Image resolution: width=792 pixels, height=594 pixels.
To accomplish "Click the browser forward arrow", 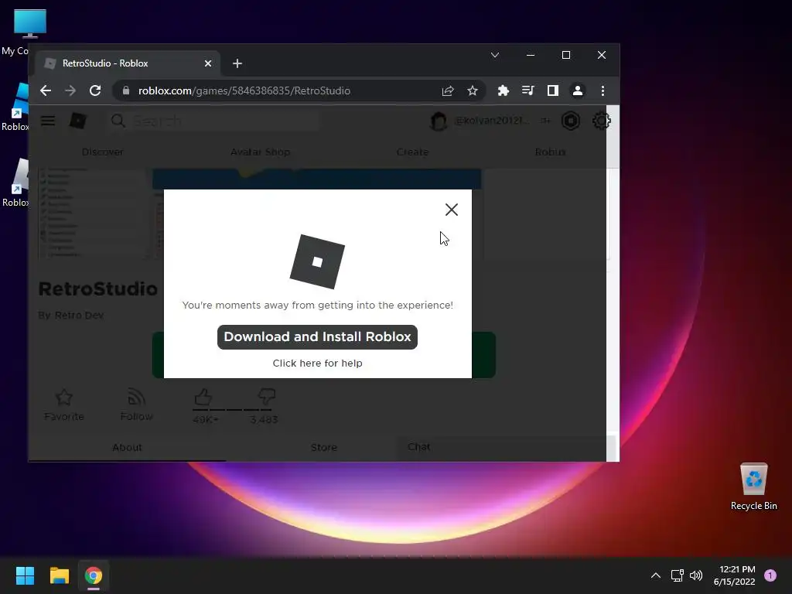I will pyautogui.click(x=70, y=90).
